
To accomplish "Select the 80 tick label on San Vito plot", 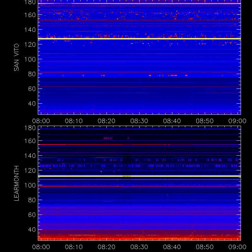I will tap(32, 74).
